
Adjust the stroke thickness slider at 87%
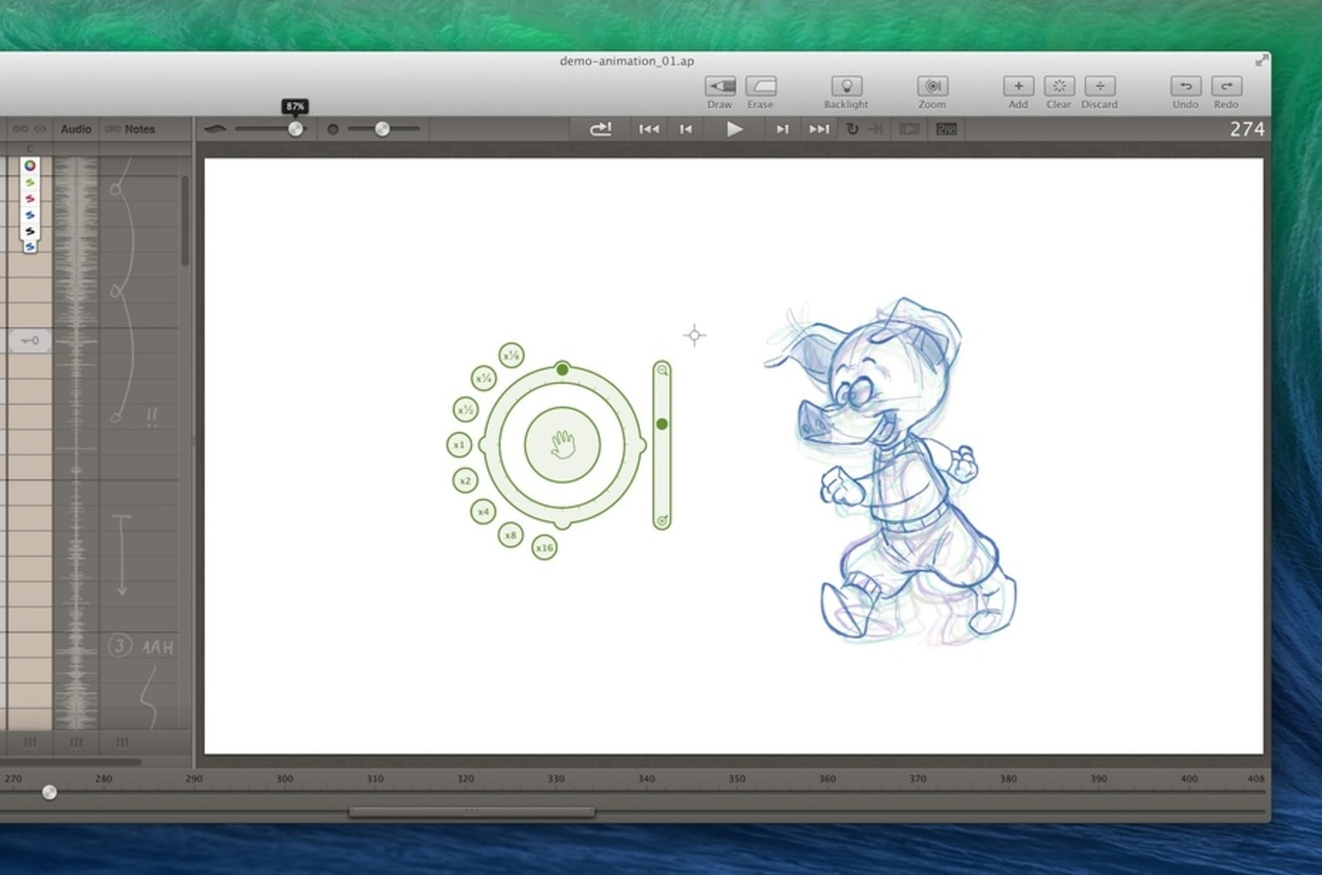pyautogui.click(x=296, y=129)
